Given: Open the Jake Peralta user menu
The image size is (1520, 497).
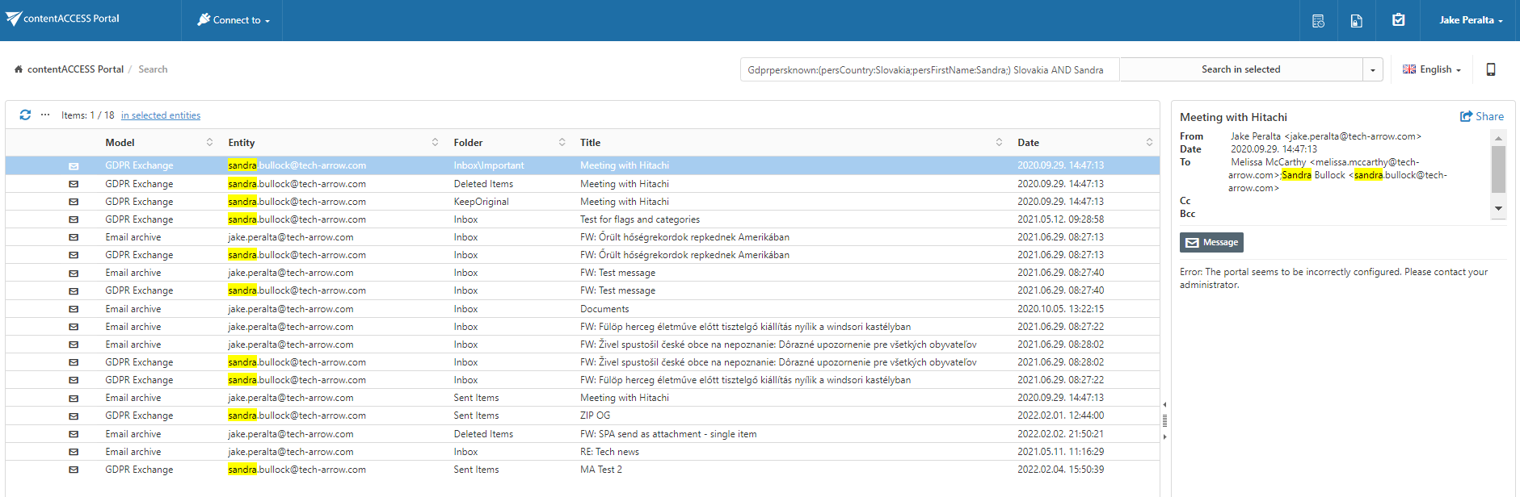Looking at the screenshot, I should 1471,20.
